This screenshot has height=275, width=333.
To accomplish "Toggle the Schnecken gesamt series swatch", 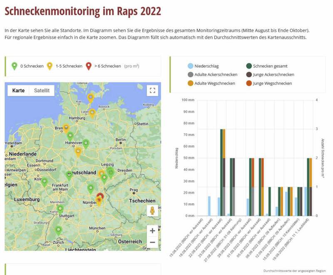I will tap(249, 66).
